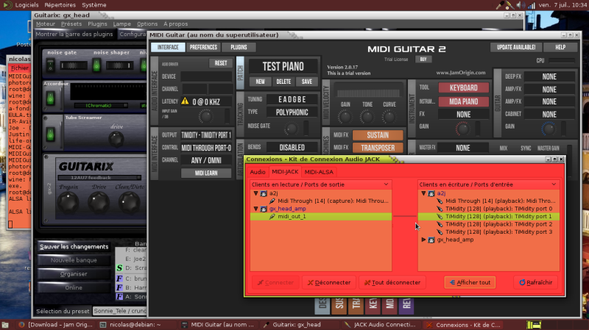Collapse the gx_head_amp node in output ports
This screenshot has width=589, height=330.
pyautogui.click(x=255, y=209)
